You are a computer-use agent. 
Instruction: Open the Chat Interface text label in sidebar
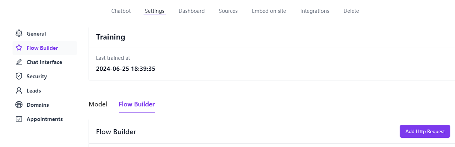(x=44, y=62)
